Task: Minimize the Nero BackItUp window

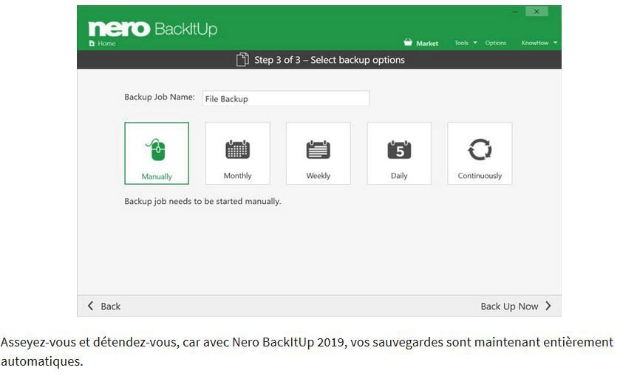Action: coord(515,12)
